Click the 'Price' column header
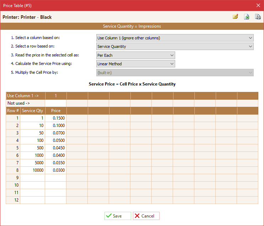 (56, 111)
